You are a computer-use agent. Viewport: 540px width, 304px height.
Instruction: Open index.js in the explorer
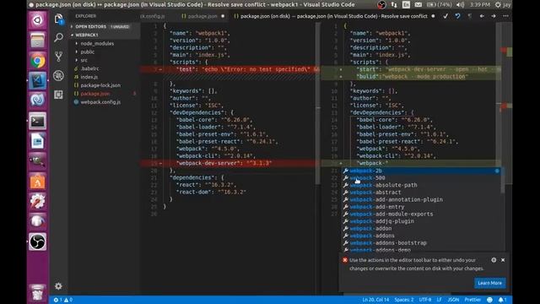[x=89, y=77]
